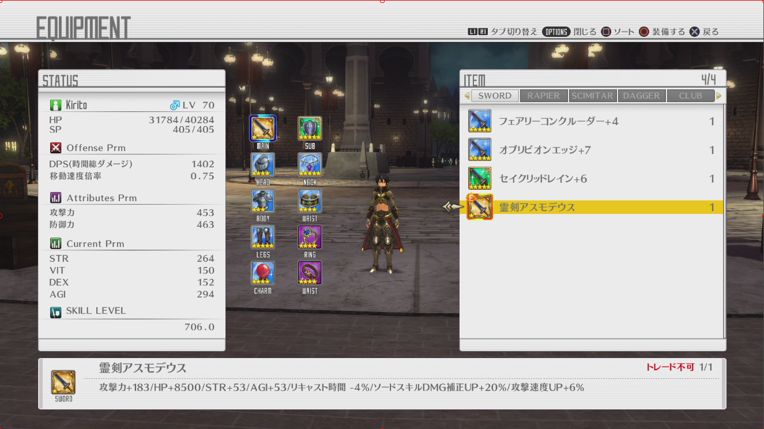Click the L1 R1 tab switch icon
The width and height of the screenshot is (764, 429).
[x=478, y=32]
